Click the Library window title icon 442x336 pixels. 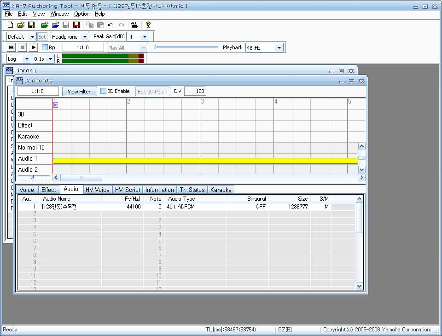(9, 70)
